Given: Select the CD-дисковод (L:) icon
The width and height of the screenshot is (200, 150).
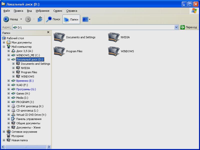Looking at the screenshot, I should click(13, 110).
